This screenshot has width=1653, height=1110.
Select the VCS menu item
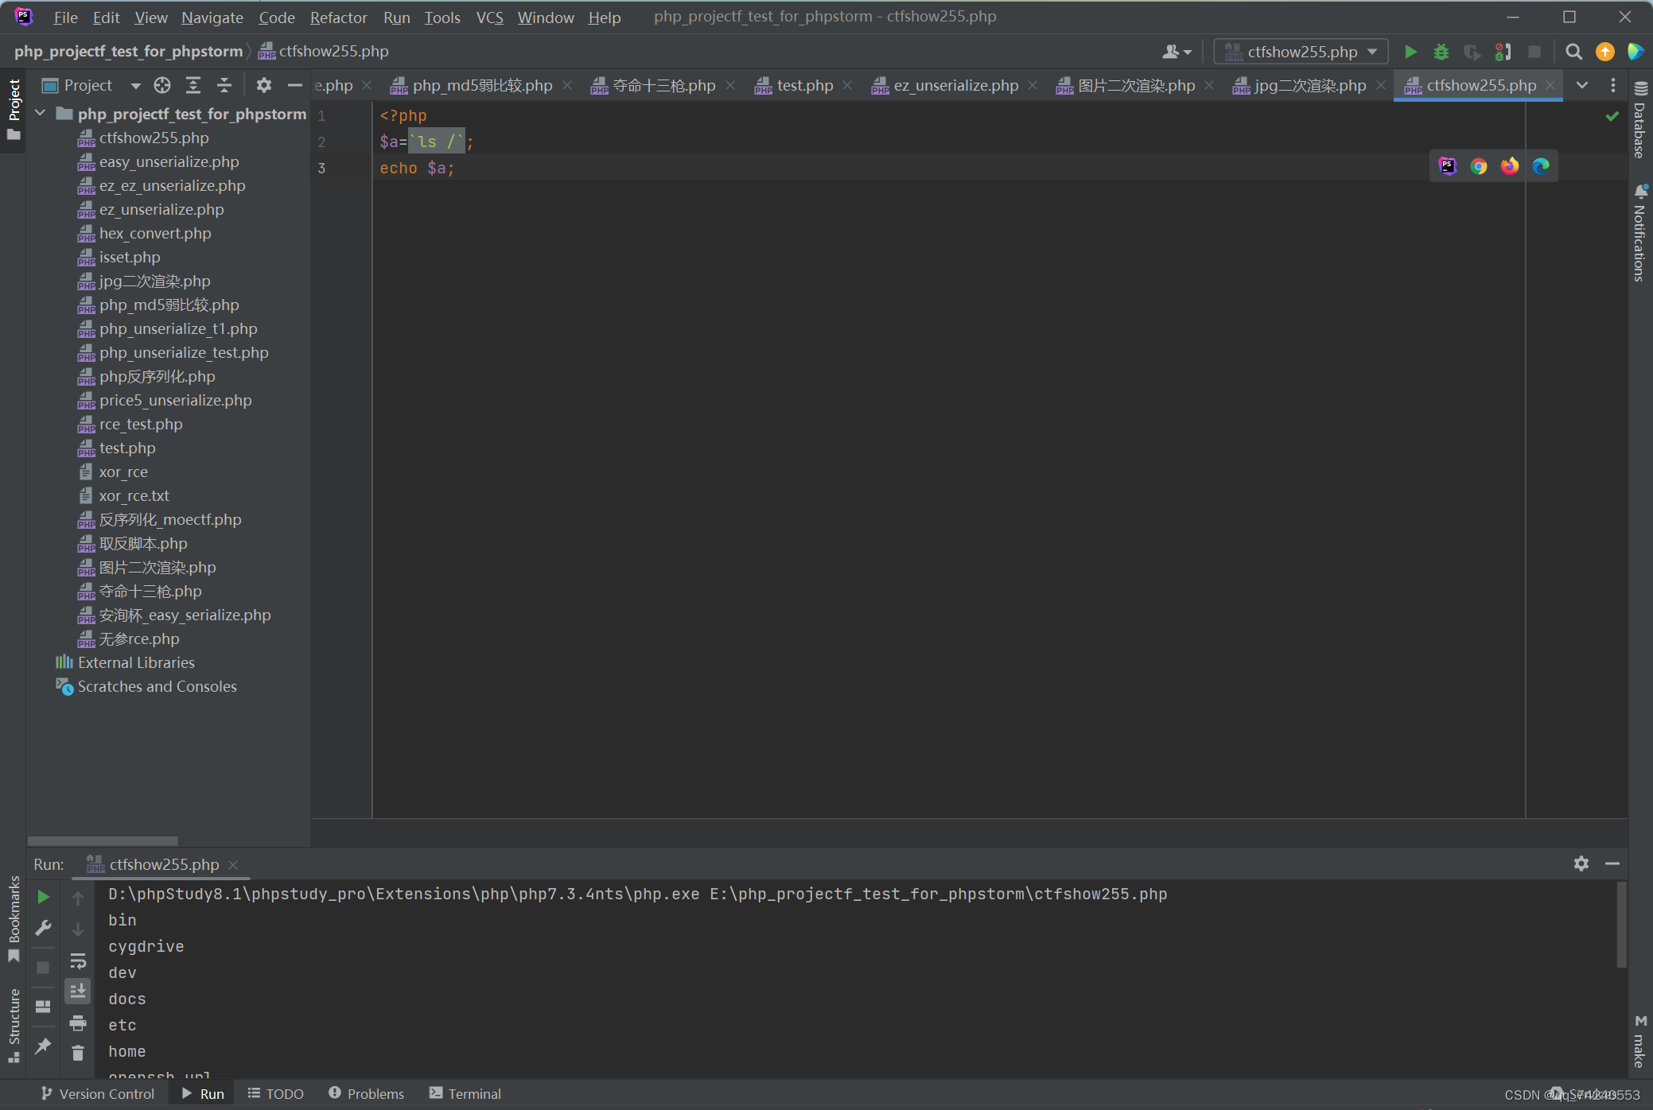(x=489, y=16)
